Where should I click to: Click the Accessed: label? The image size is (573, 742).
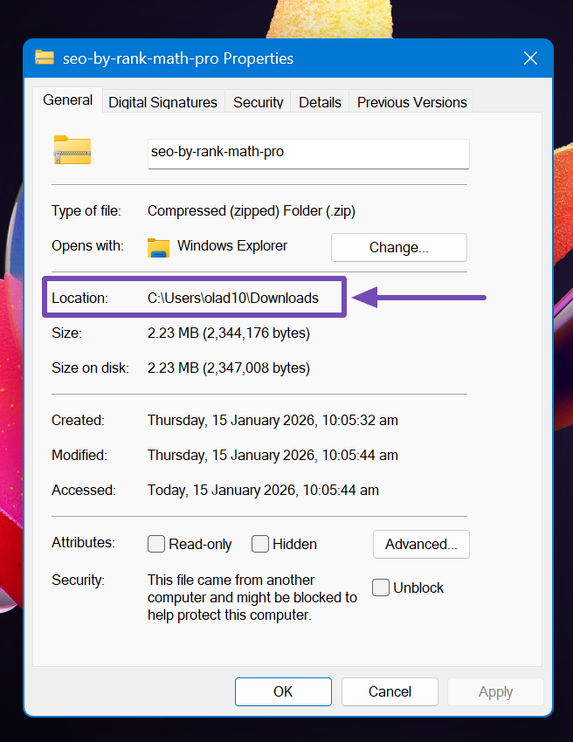(x=83, y=490)
